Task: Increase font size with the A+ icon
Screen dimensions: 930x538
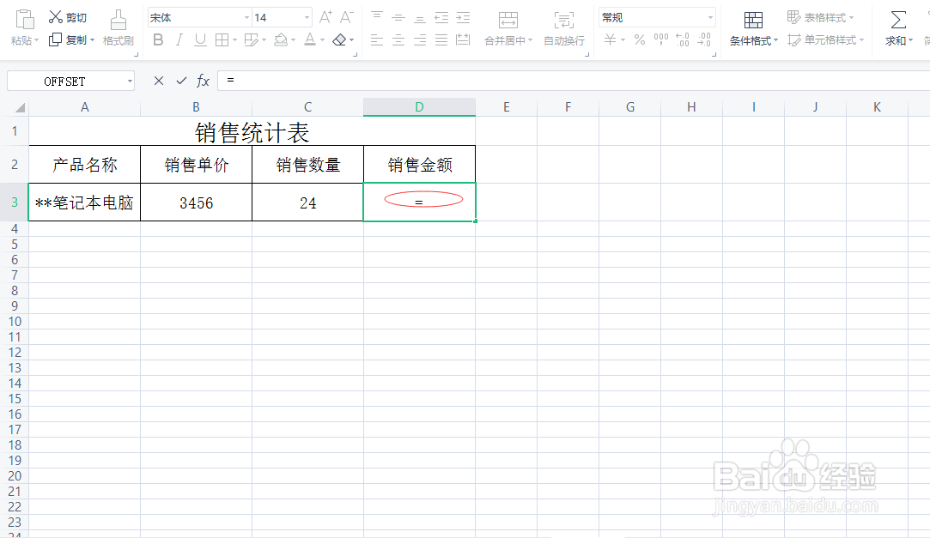Action: pyautogui.click(x=325, y=17)
